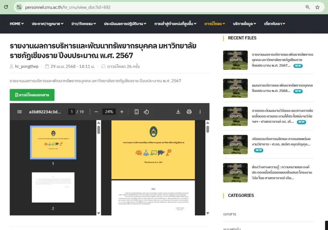Image resolution: width=328 pixels, height=230 pixels.
Task: Print the PDF with the printer icon
Action: [189, 112]
